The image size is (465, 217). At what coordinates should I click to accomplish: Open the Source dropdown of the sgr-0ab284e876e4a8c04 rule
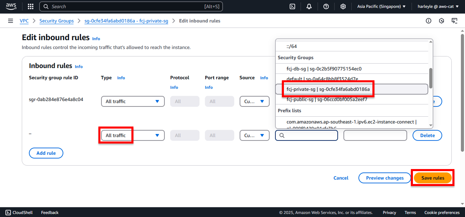254,101
